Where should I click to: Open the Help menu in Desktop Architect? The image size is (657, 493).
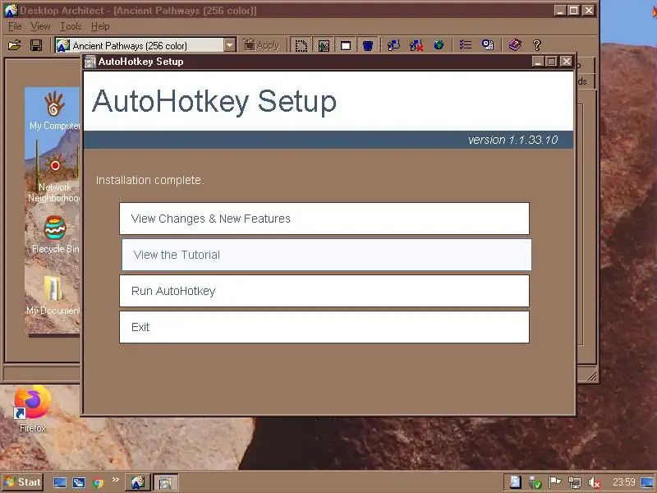click(x=100, y=26)
